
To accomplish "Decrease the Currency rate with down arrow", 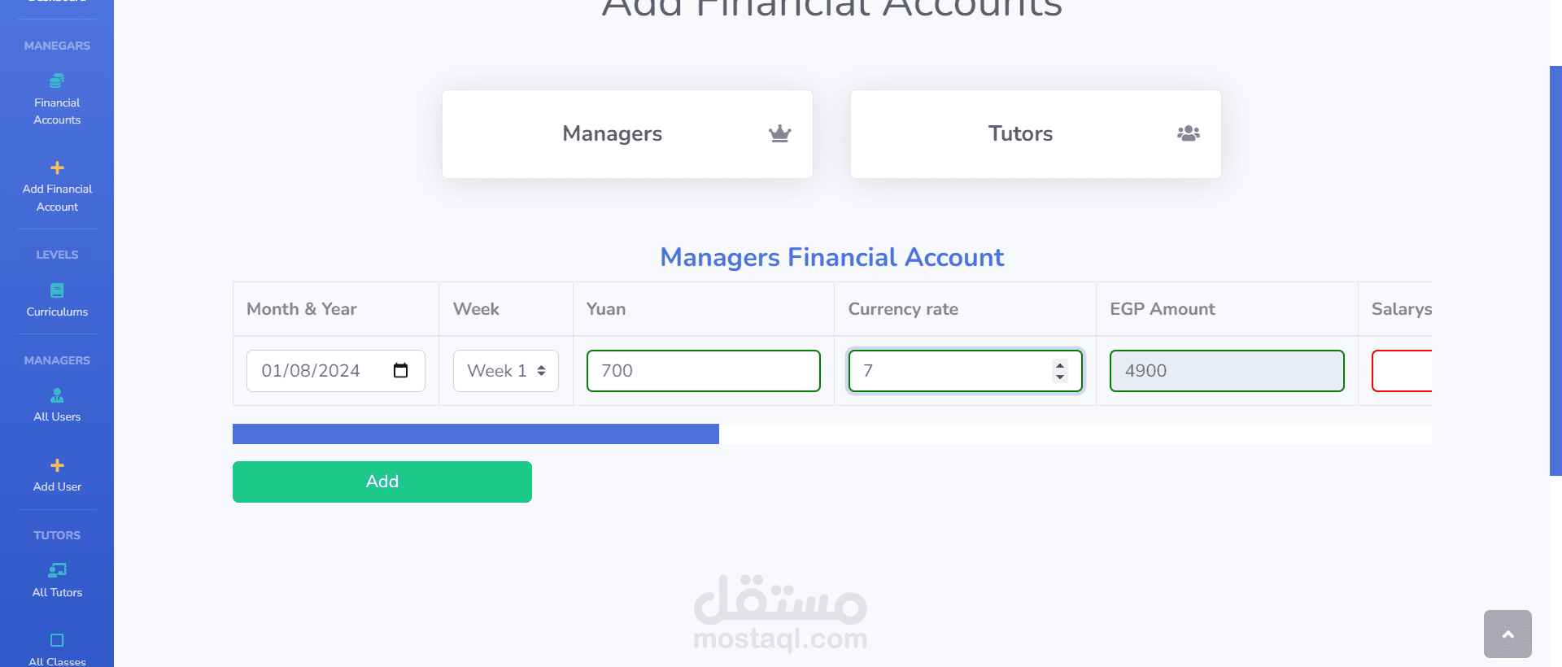I will click(x=1059, y=377).
